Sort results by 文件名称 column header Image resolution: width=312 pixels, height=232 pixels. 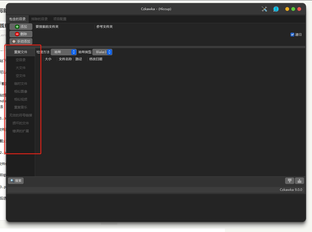pyautogui.click(x=65, y=59)
